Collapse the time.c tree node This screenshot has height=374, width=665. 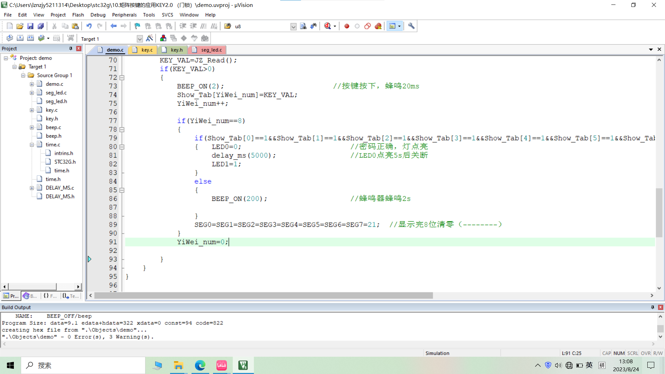pyautogui.click(x=32, y=145)
